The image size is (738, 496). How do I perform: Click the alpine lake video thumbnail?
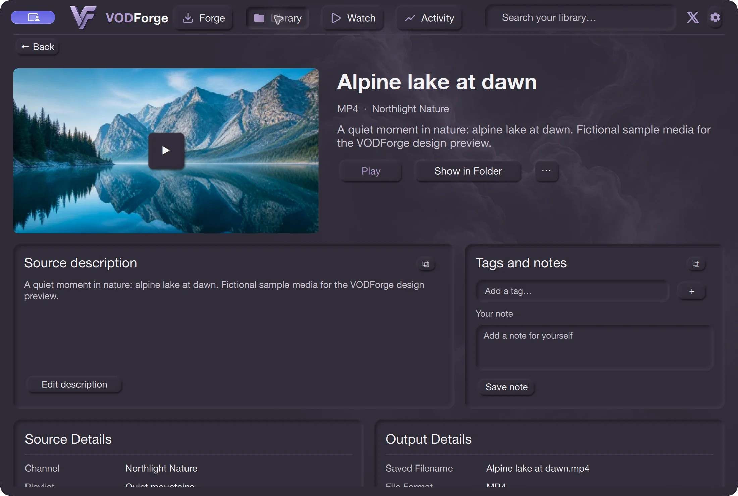point(166,151)
